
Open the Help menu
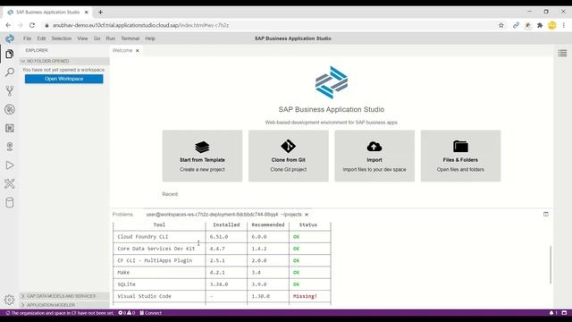150,38
